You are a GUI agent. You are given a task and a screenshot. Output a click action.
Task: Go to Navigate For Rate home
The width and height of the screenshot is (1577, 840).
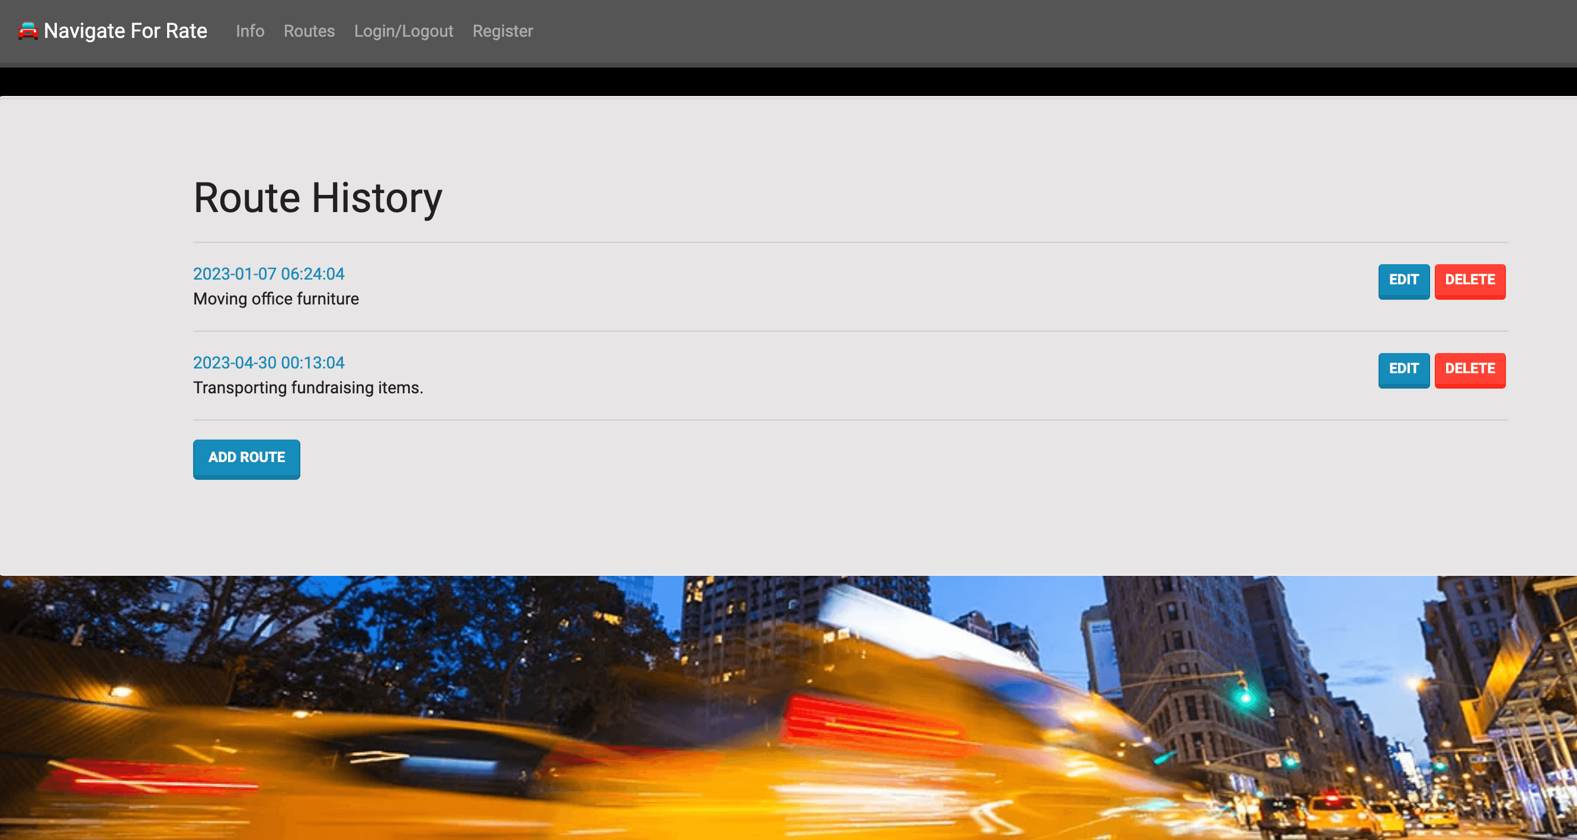coord(126,31)
